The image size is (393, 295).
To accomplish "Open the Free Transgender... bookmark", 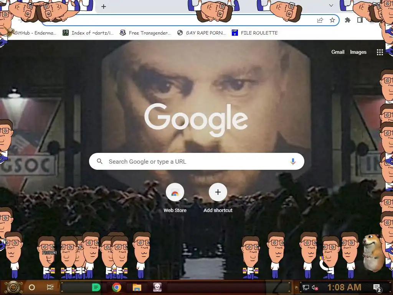I will click(145, 33).
